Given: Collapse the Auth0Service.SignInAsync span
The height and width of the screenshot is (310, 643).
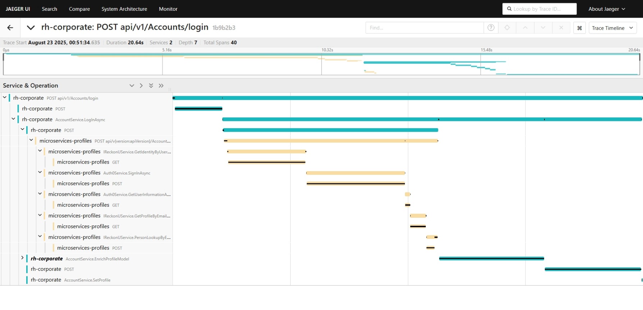Looking at the screenshot, I should coord(40,172).
